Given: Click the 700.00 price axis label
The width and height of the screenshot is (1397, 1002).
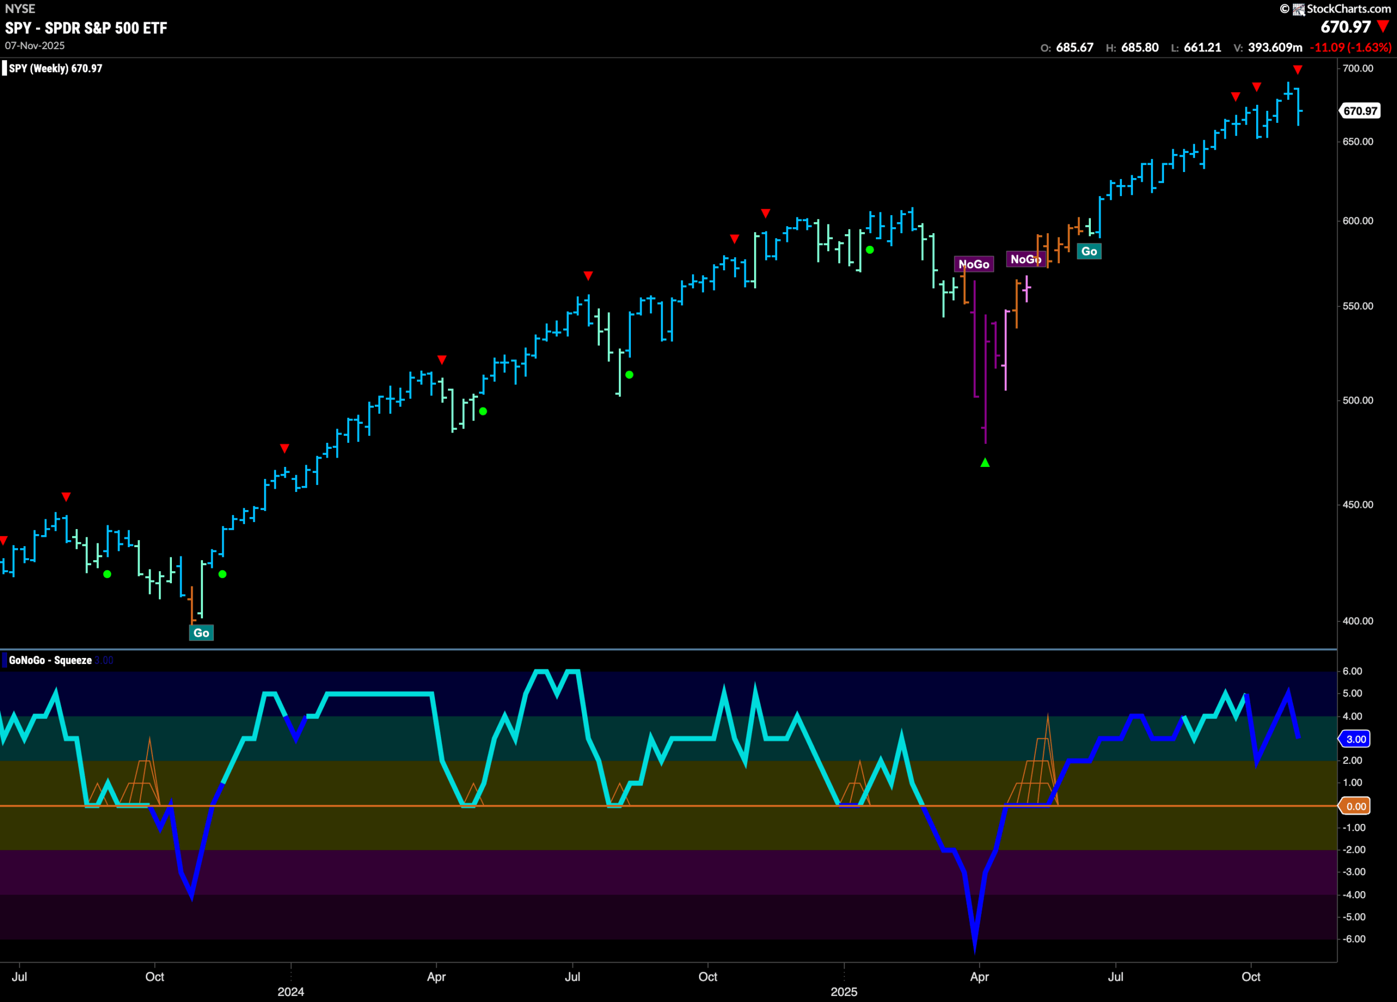Looking at the screenshot, I should [1358, 68].
